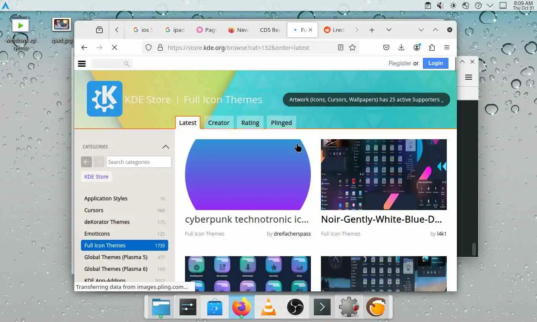Click the Search categories field
This screenshot has height=322, width=537.
click(138, 162)
